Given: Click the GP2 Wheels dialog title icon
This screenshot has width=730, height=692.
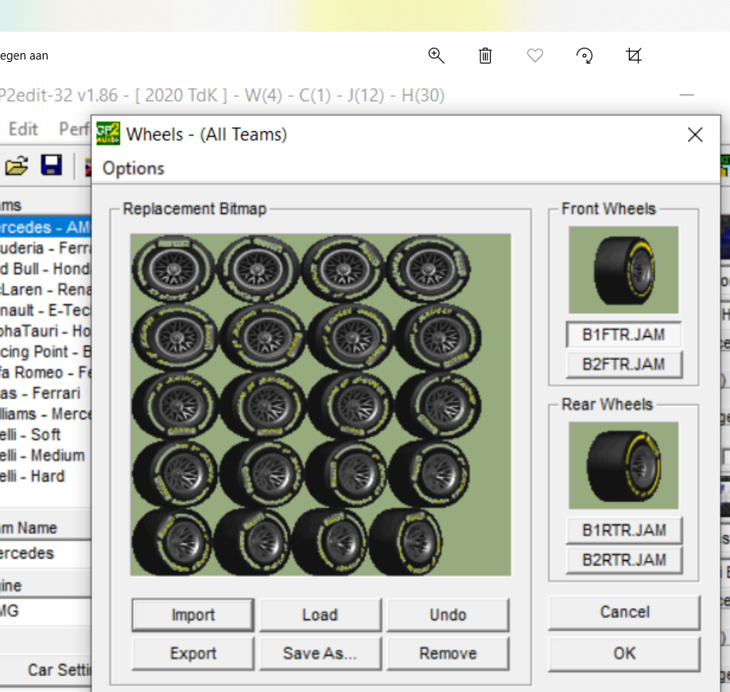Looking at the screenshot, I should (108, 133).
